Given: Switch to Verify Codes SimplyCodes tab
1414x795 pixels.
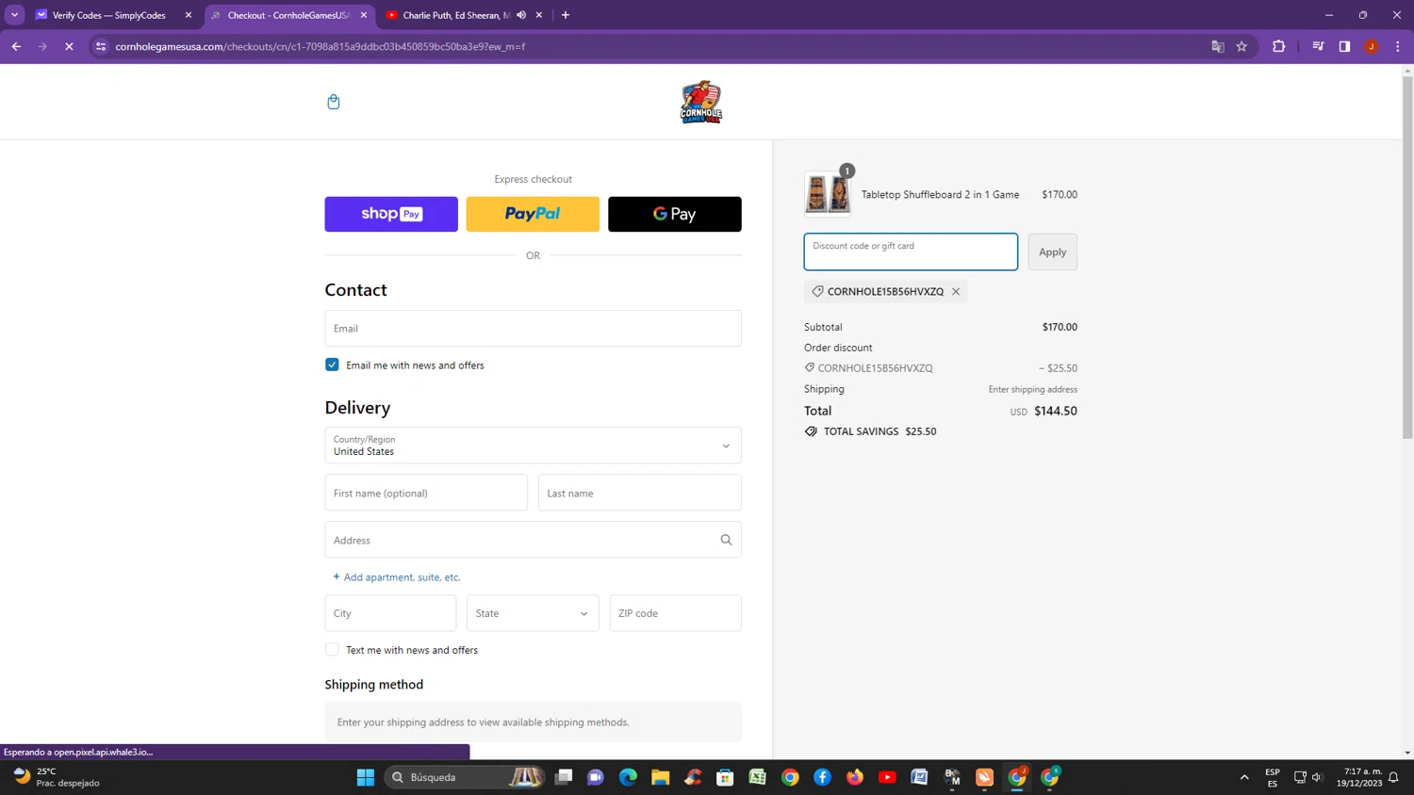Looking at the screenshot, I should click(x=108, y=15).
